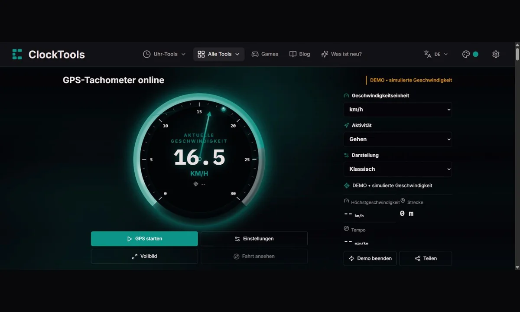Click the grid icon beside Alle Tools

(x=201, y=54)
